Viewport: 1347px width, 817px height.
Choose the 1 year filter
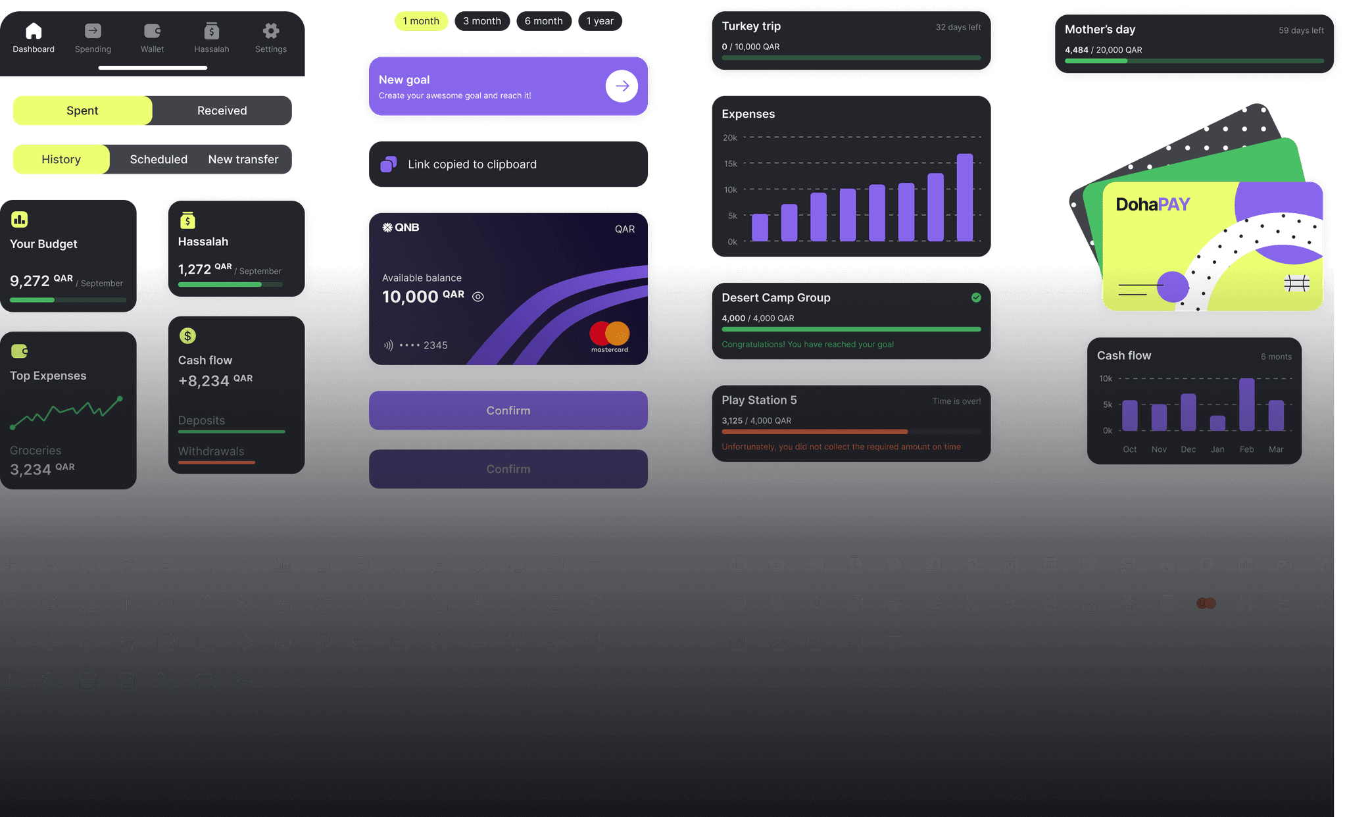(x=600, y=21)
